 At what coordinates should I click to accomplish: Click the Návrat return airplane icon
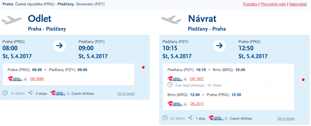pos(171,20)
